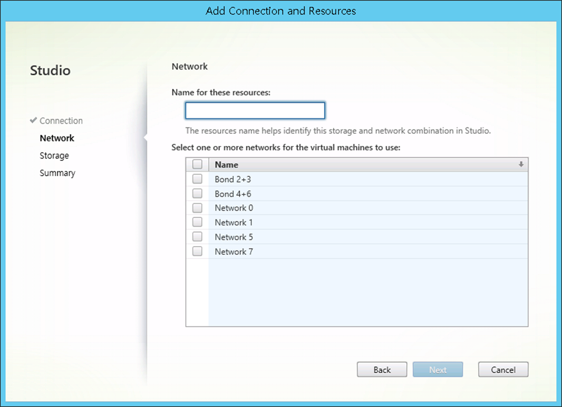Click the Network 7 row label
This screenshot has height=407, width=562.
pyautogui.click(x=234, y=252)
